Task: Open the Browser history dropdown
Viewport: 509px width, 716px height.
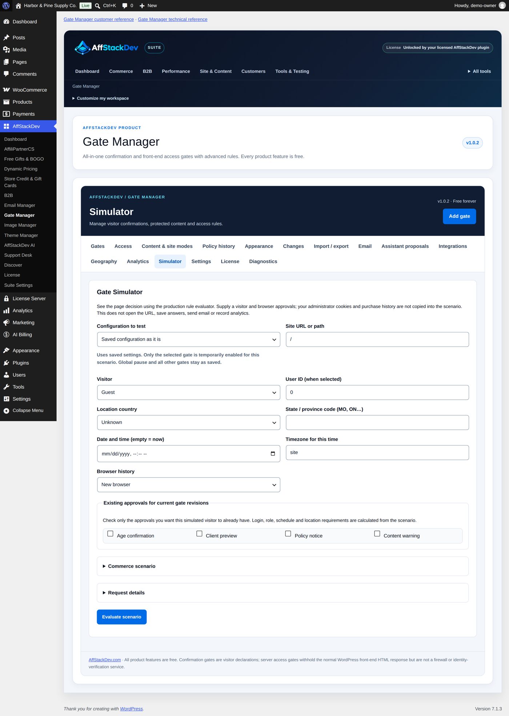Action: click(x=188, y=485)
